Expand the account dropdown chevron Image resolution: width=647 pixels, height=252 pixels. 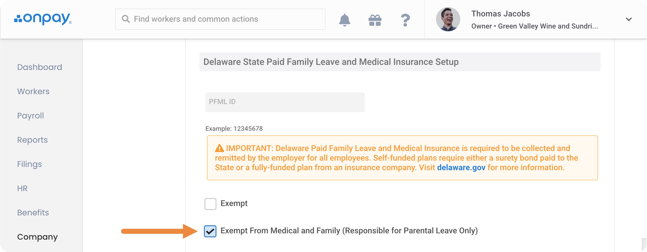coord(629,19)
